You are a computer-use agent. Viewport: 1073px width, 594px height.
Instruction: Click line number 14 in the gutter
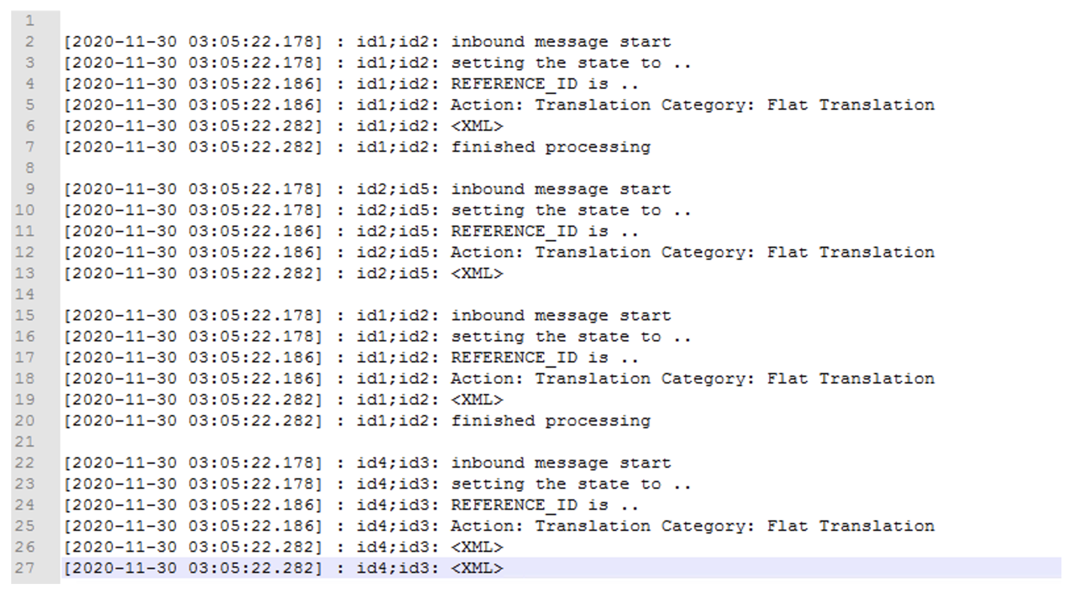point(25,294)
